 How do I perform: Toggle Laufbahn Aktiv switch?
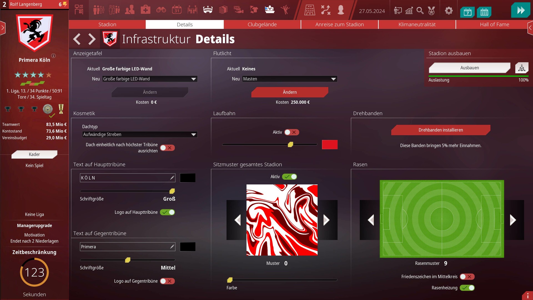[291, 132]
